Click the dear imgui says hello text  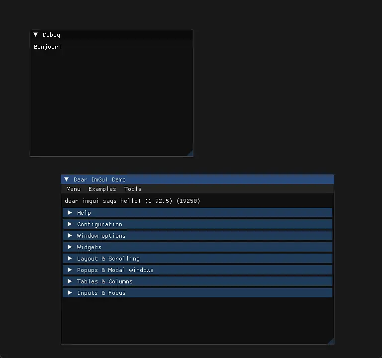[132, 201]
